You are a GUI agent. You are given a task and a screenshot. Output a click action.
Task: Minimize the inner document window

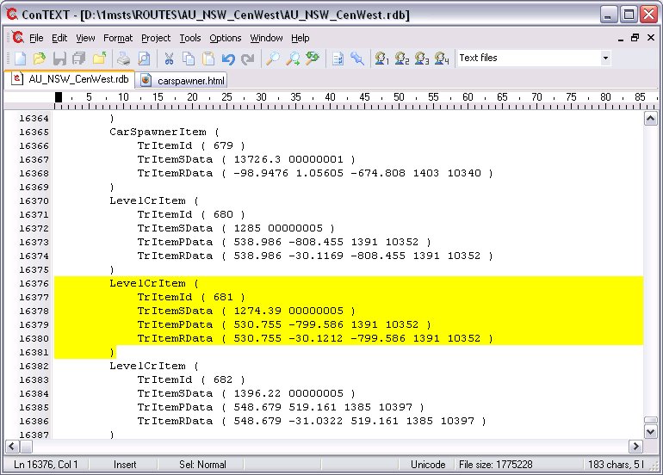point(621,38)
